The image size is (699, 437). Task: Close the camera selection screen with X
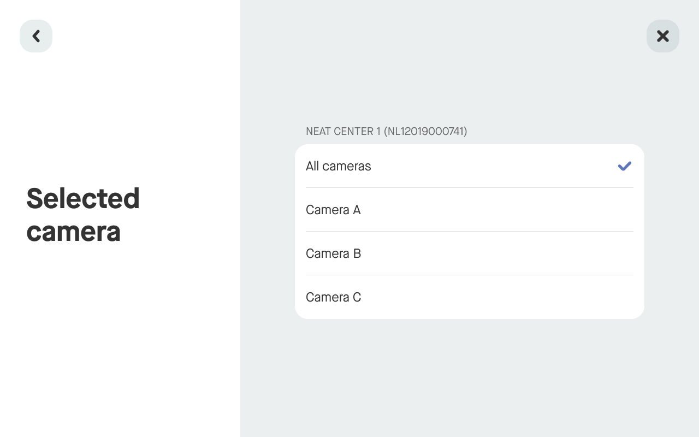(x=662, y=36)
